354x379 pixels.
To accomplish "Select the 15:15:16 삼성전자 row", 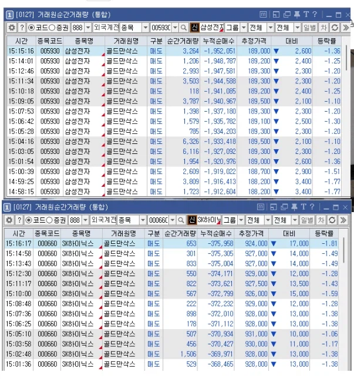I will (x=174, y=51).
